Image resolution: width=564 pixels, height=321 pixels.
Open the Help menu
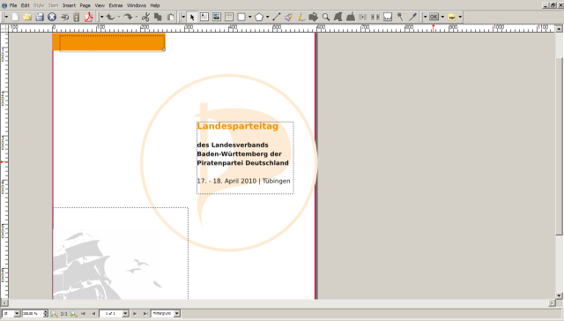click(155, 5)
